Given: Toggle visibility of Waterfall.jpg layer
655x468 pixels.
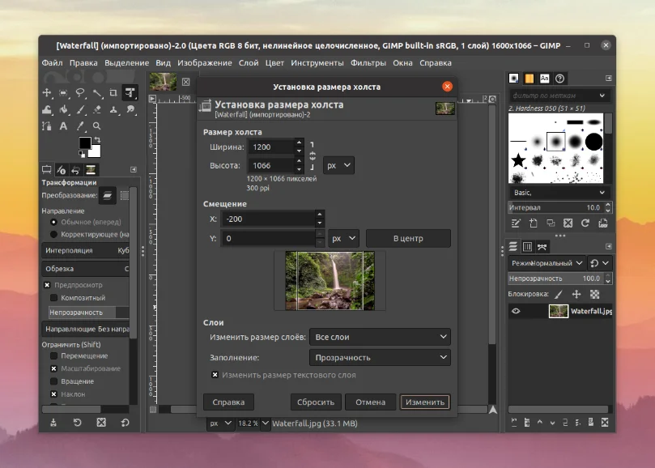Looking at the screenshot, I should point(516,311).
